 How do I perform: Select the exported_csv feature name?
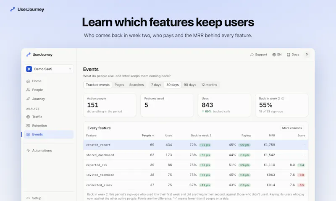tap(97, 165)
